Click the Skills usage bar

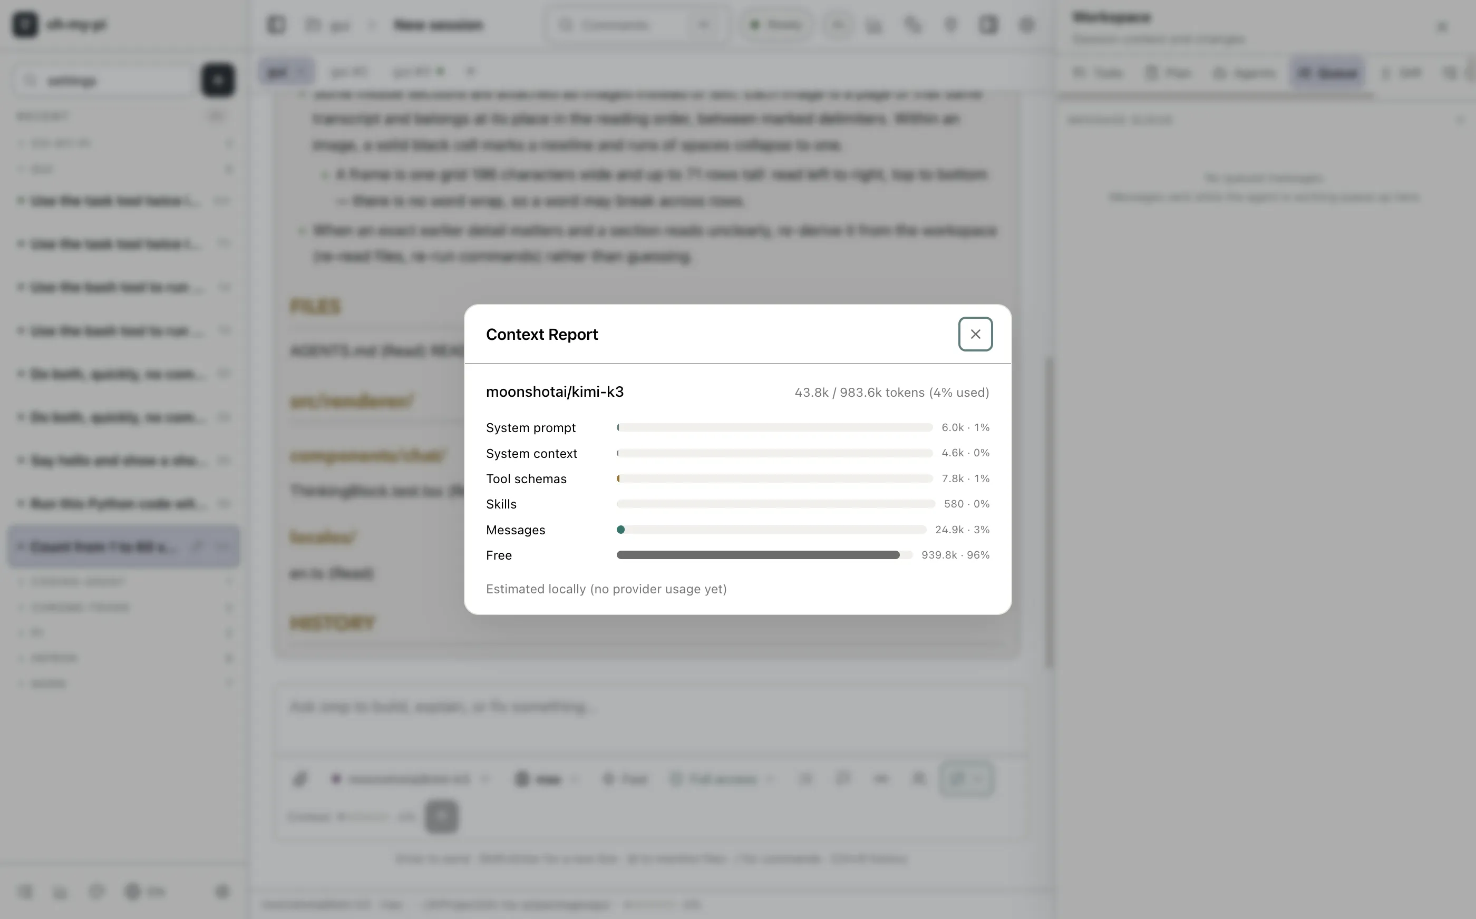775,504
